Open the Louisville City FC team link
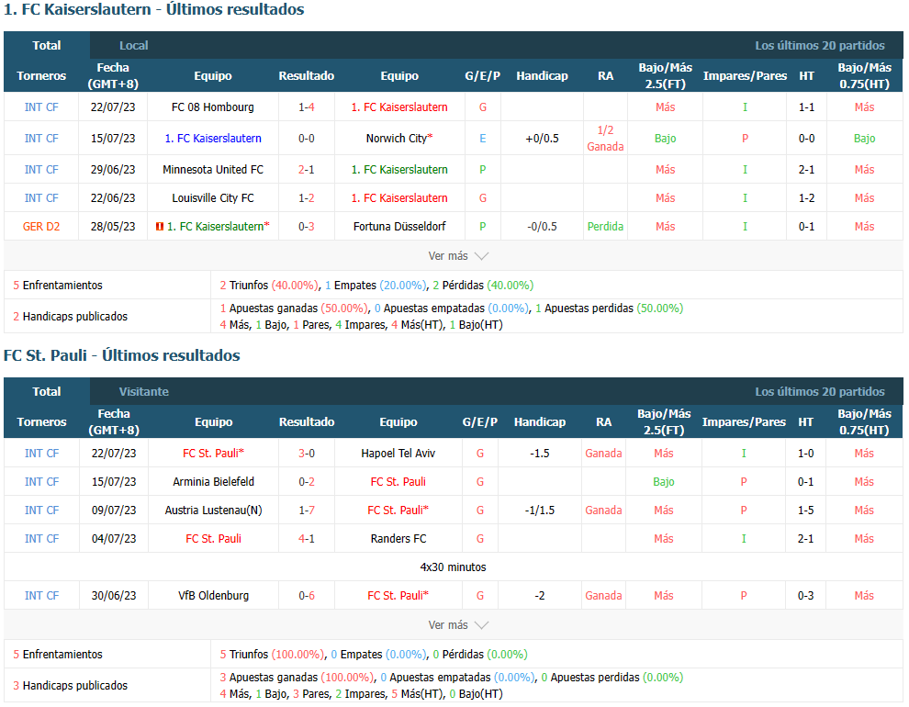Viewport: 909px width, 707px height. [213, 198]
